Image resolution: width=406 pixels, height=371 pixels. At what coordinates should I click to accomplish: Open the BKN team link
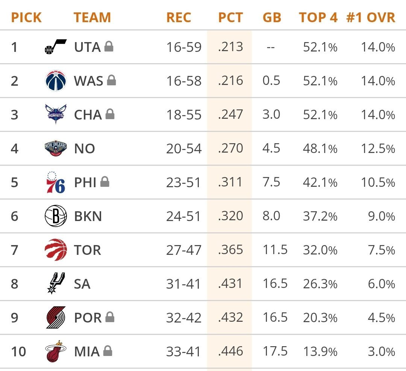88,217
